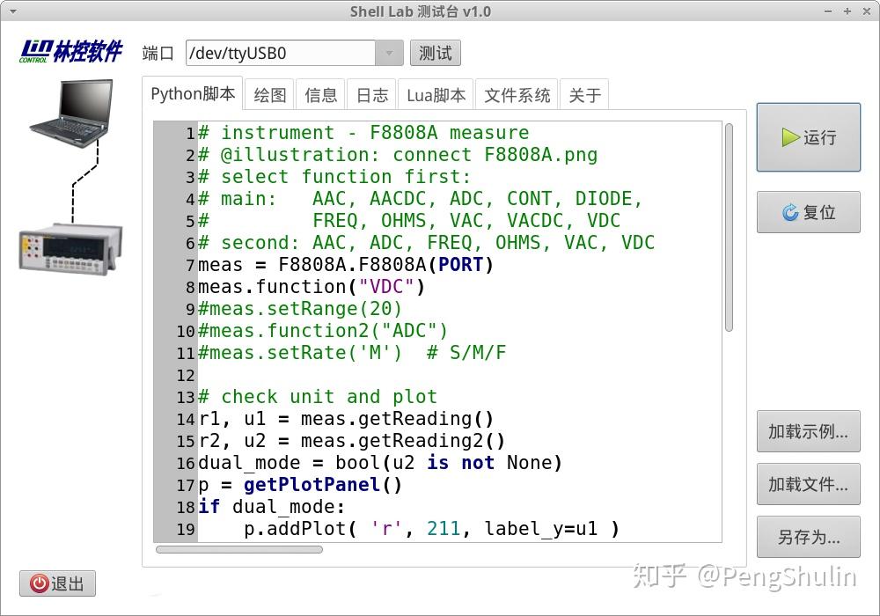Open the window menu arrow in title bar
This screenshot has width=880, height=616.
(x=13, y=11)
